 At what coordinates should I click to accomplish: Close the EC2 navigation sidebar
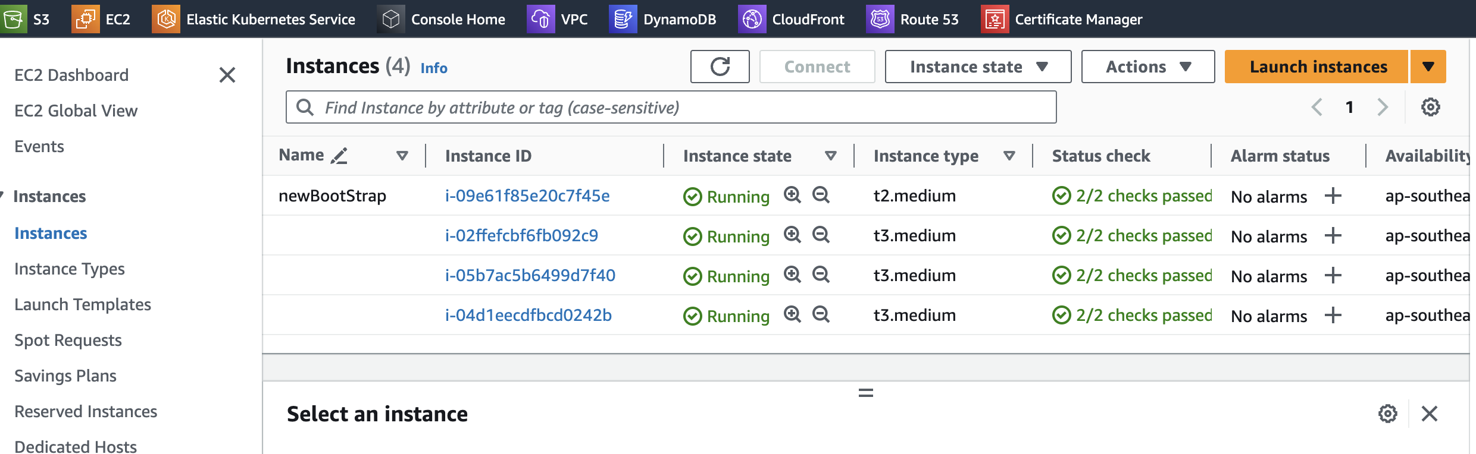point(227,75)
